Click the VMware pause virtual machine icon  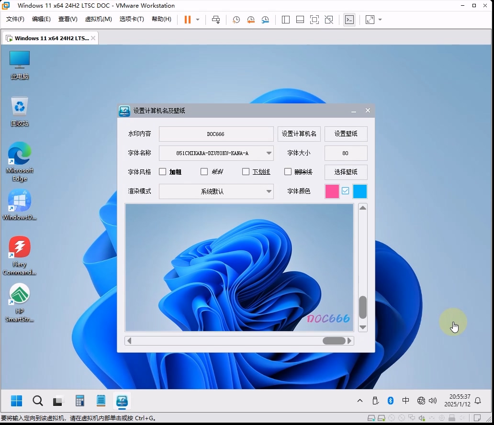click(188, 20)
